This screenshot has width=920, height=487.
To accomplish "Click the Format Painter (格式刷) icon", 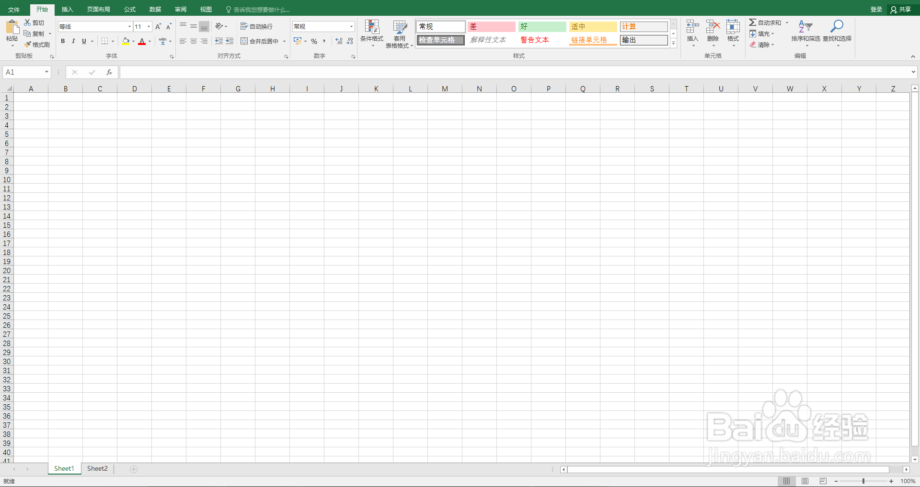I will tap(28, 44).
